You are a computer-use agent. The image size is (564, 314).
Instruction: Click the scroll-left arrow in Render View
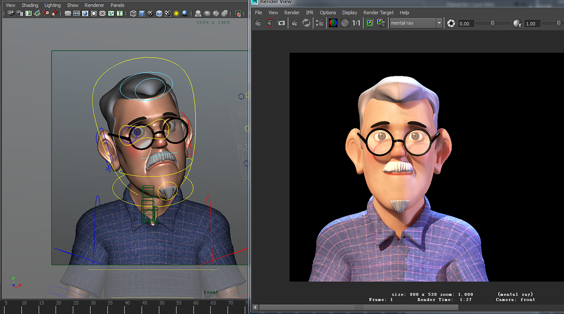coord(255,307)
